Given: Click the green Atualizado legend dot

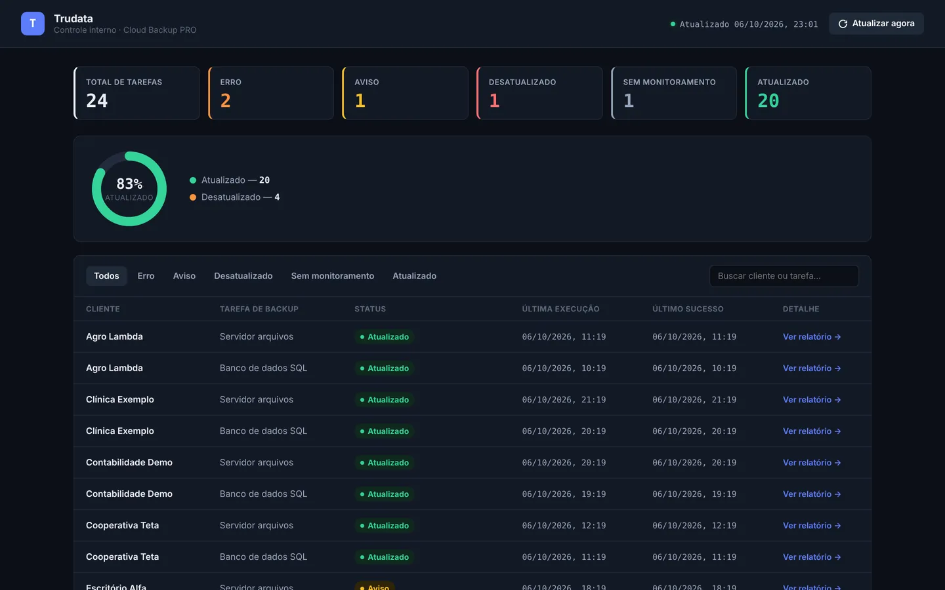Looking at the screenshot, I should click(x=193, y=180).
